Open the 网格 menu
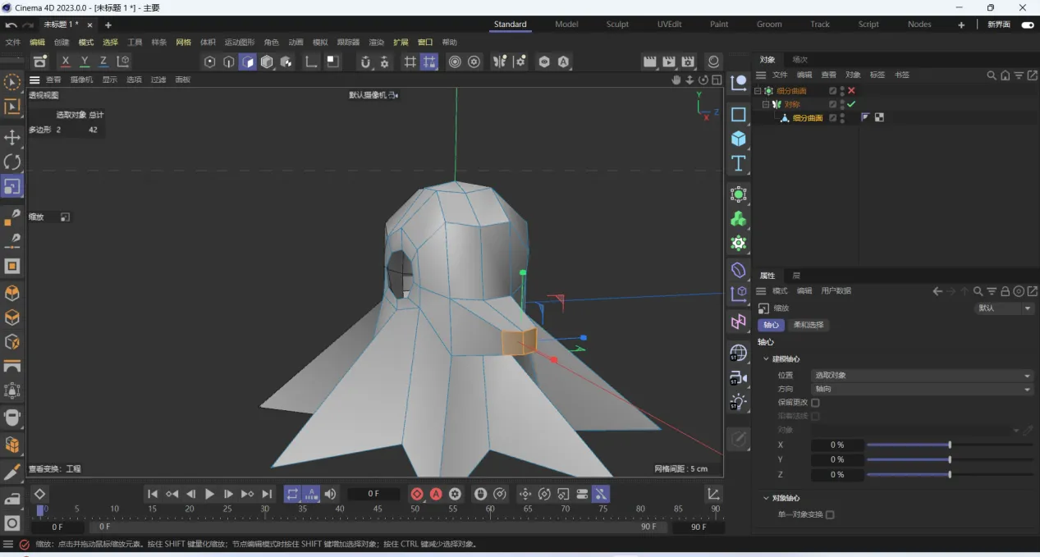 click(x=183, y=43)
